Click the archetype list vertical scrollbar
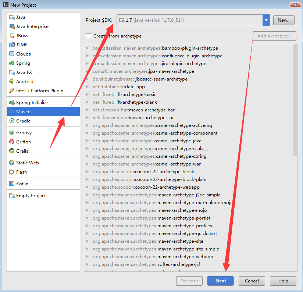This screenshot has height=292, width=303. click(295, 100)
